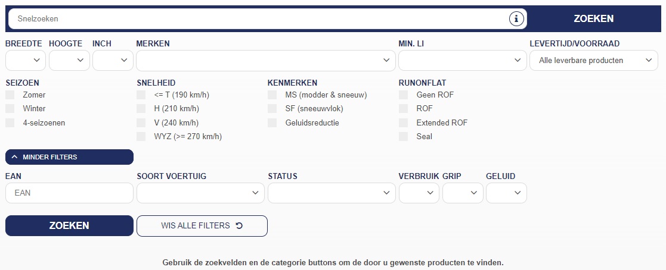Open the Levertijd/Voorraad dropdown
The height and width of the screenshot is (270, 666).
pyautogui.click(x=594, y=60)
